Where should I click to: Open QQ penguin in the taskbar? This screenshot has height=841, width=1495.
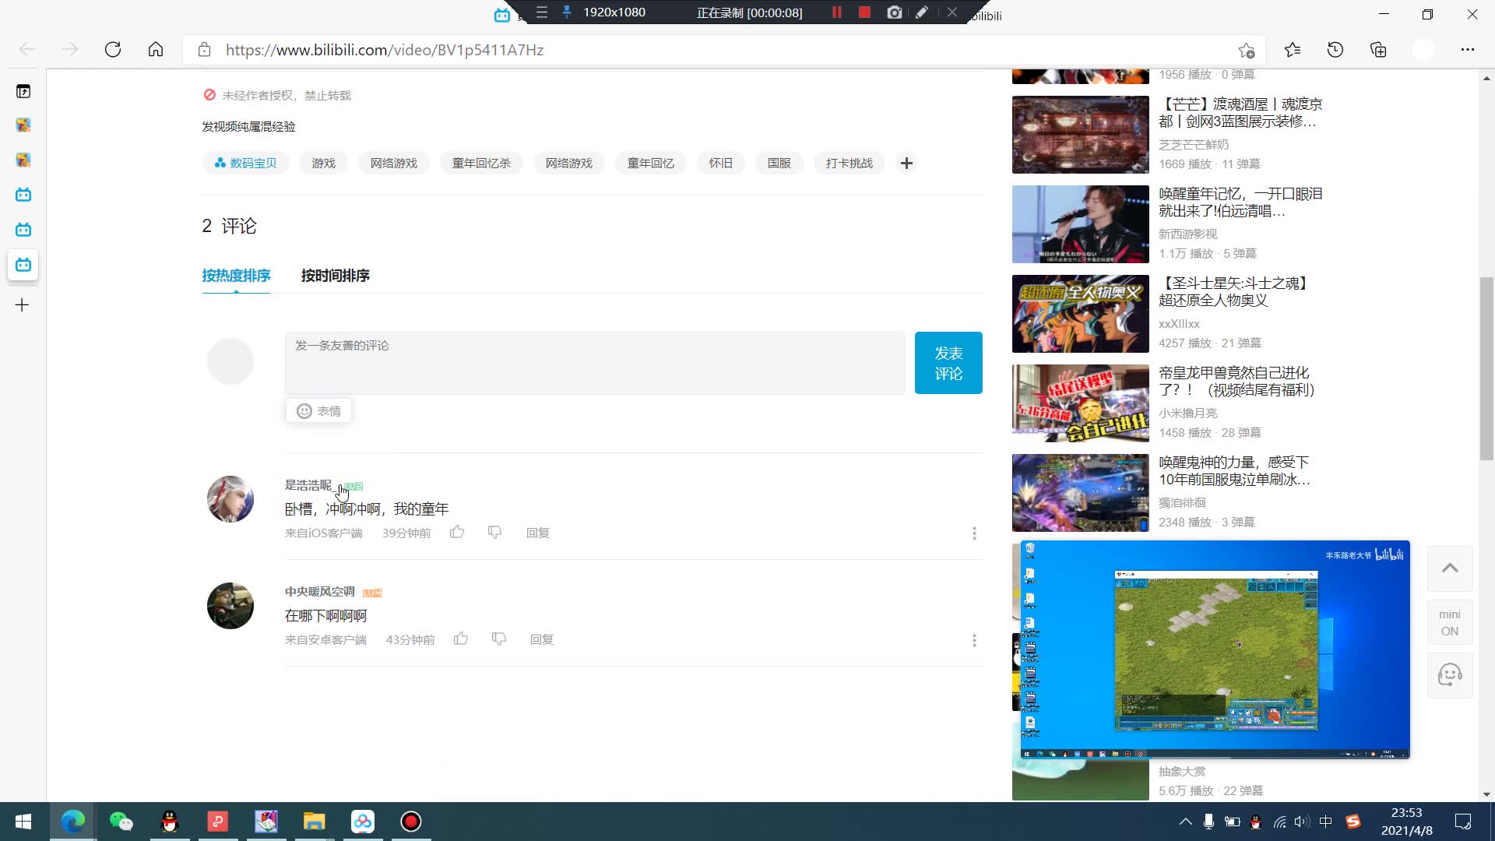click(170, 822)
